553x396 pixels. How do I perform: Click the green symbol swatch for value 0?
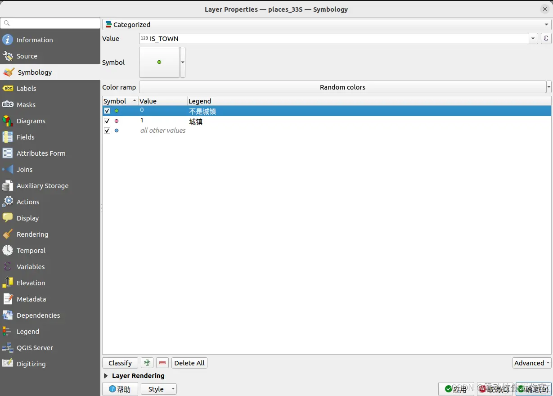tap(117, 111)
